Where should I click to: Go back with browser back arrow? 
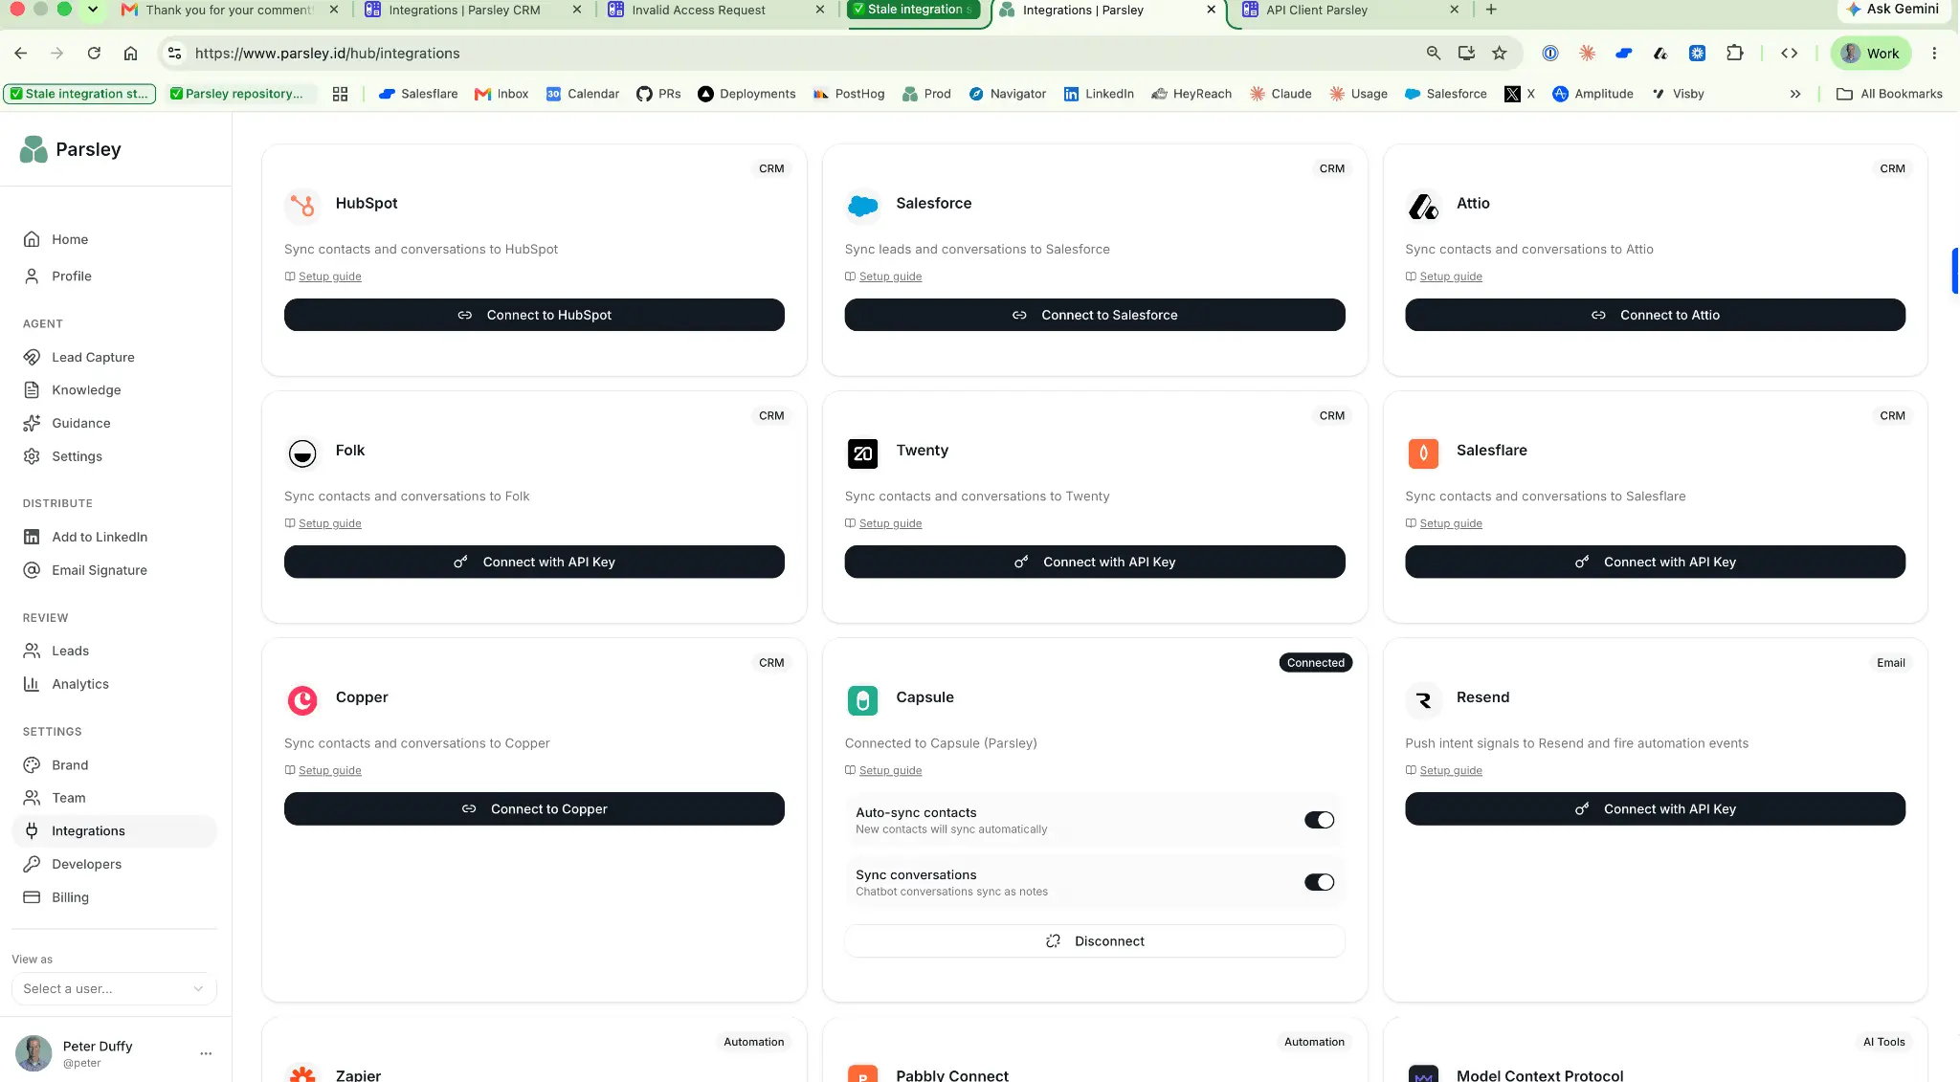(21, 54)
